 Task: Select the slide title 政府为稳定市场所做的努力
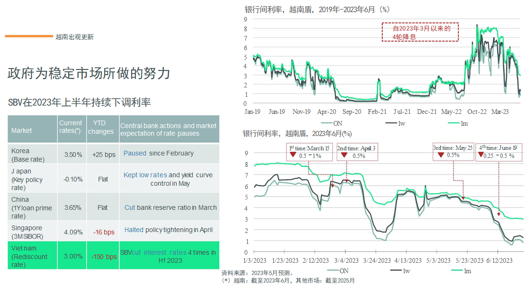point(89,73)
